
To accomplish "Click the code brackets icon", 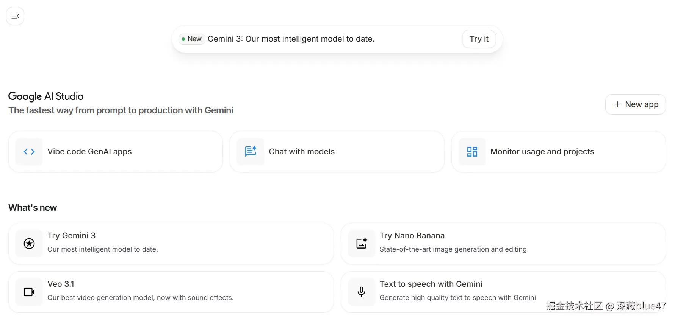I will 29,152.
